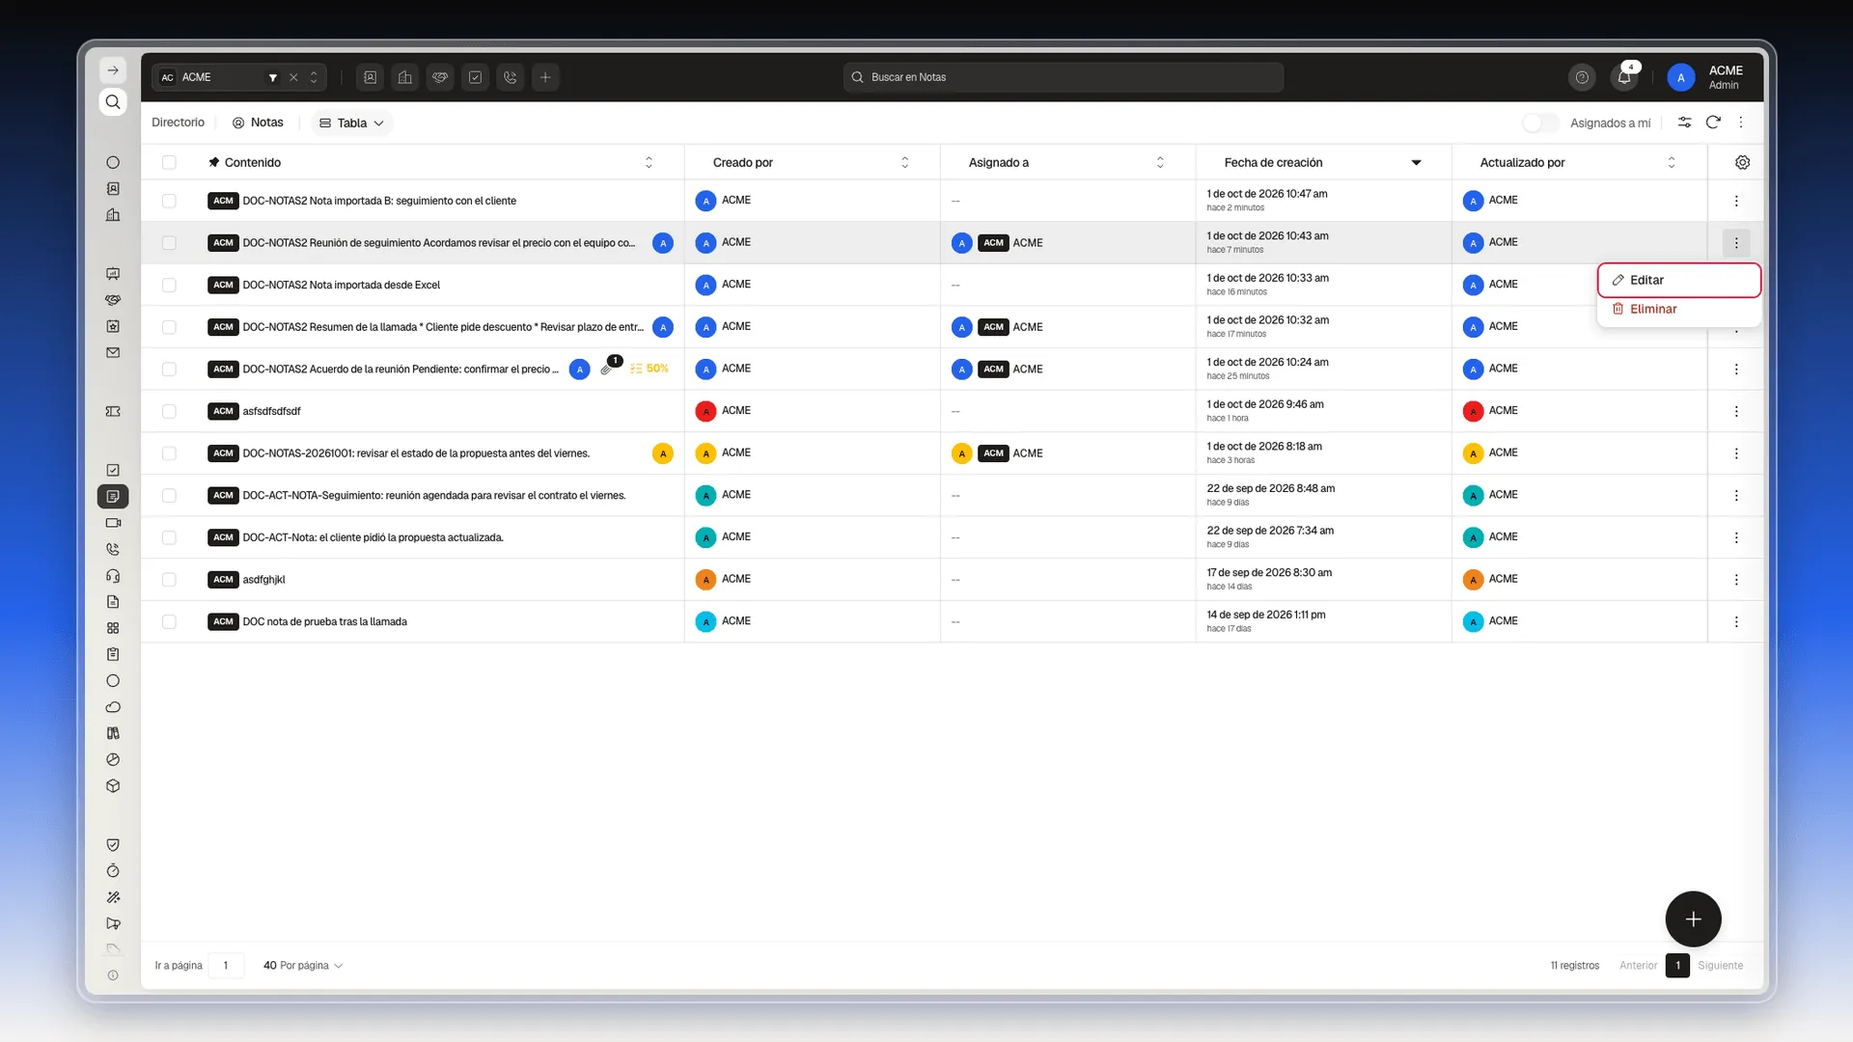
Task: Open the mail envelope icon in sidebar
Action: tap(113, 353)
